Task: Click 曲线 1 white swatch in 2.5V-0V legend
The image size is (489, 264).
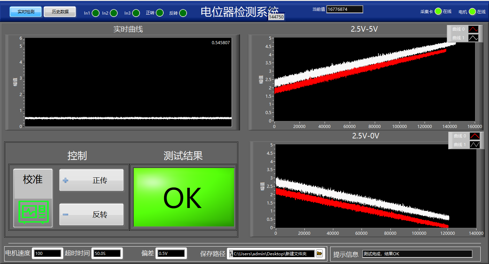Action: click(x=475, y=145)
